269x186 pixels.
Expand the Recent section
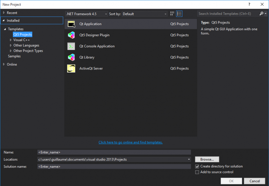tap(4, 13)
